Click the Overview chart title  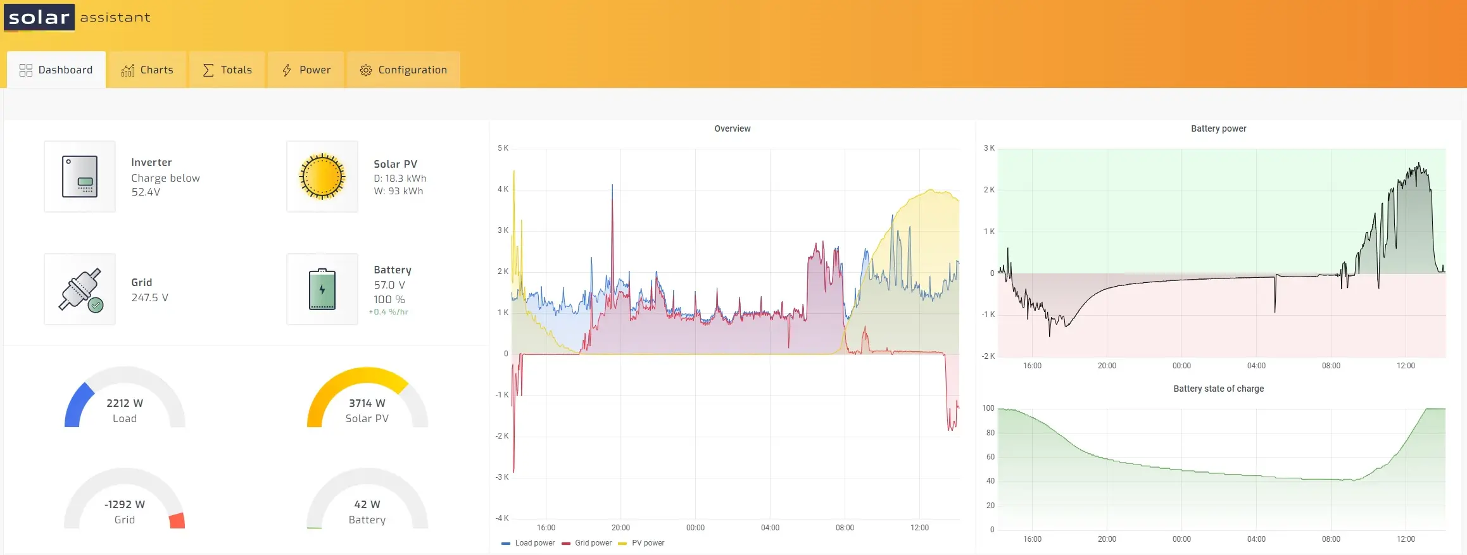click(x=732, y=128)
